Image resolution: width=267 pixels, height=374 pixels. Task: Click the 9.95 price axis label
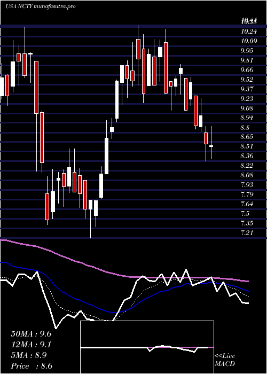(247, 51)
